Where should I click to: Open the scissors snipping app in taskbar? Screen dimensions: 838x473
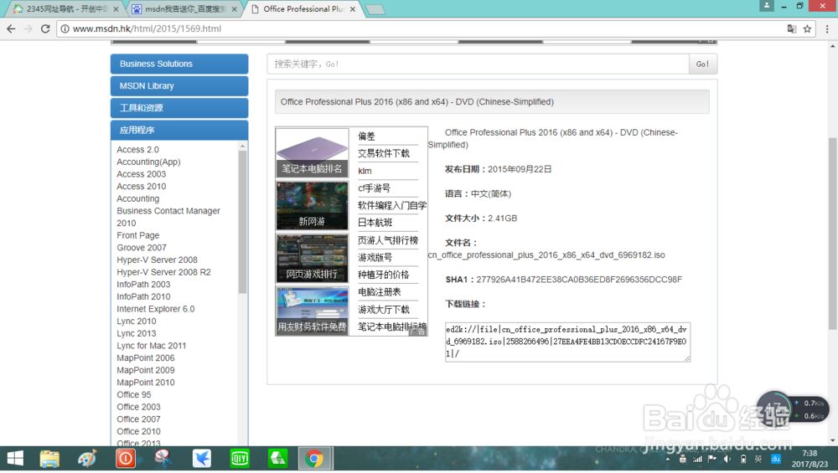[x=163, y=459]
